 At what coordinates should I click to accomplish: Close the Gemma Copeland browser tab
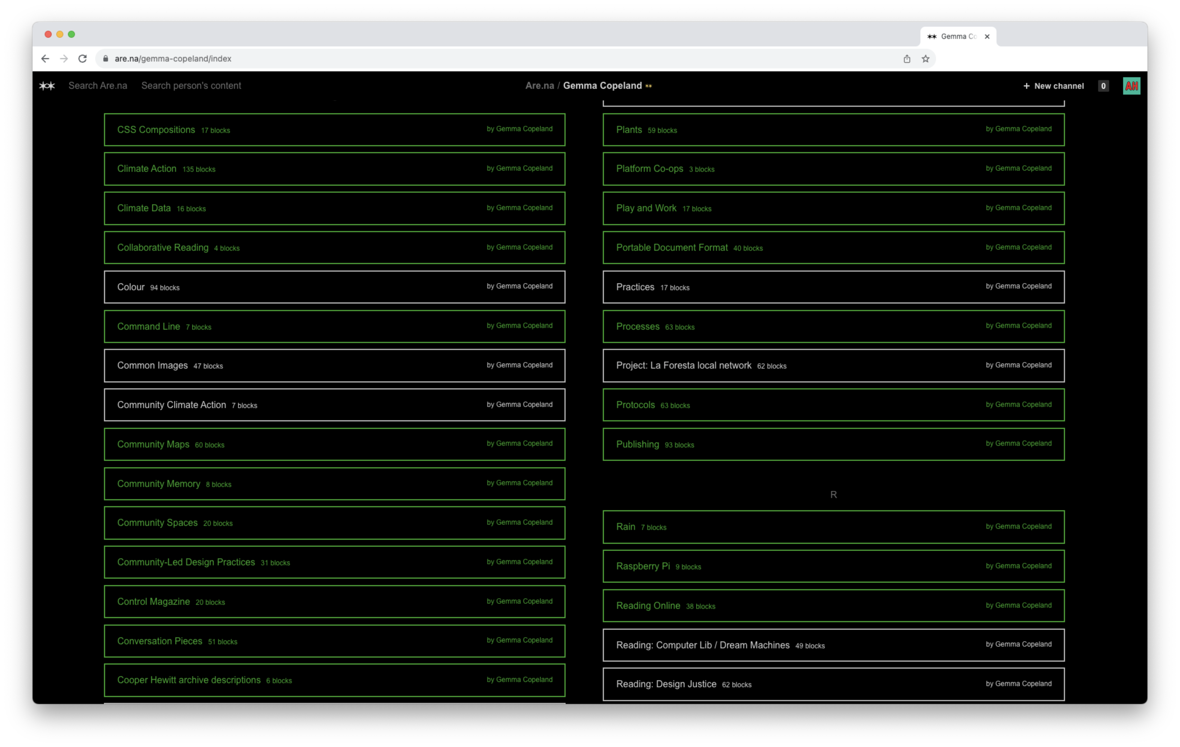point(987,36)
